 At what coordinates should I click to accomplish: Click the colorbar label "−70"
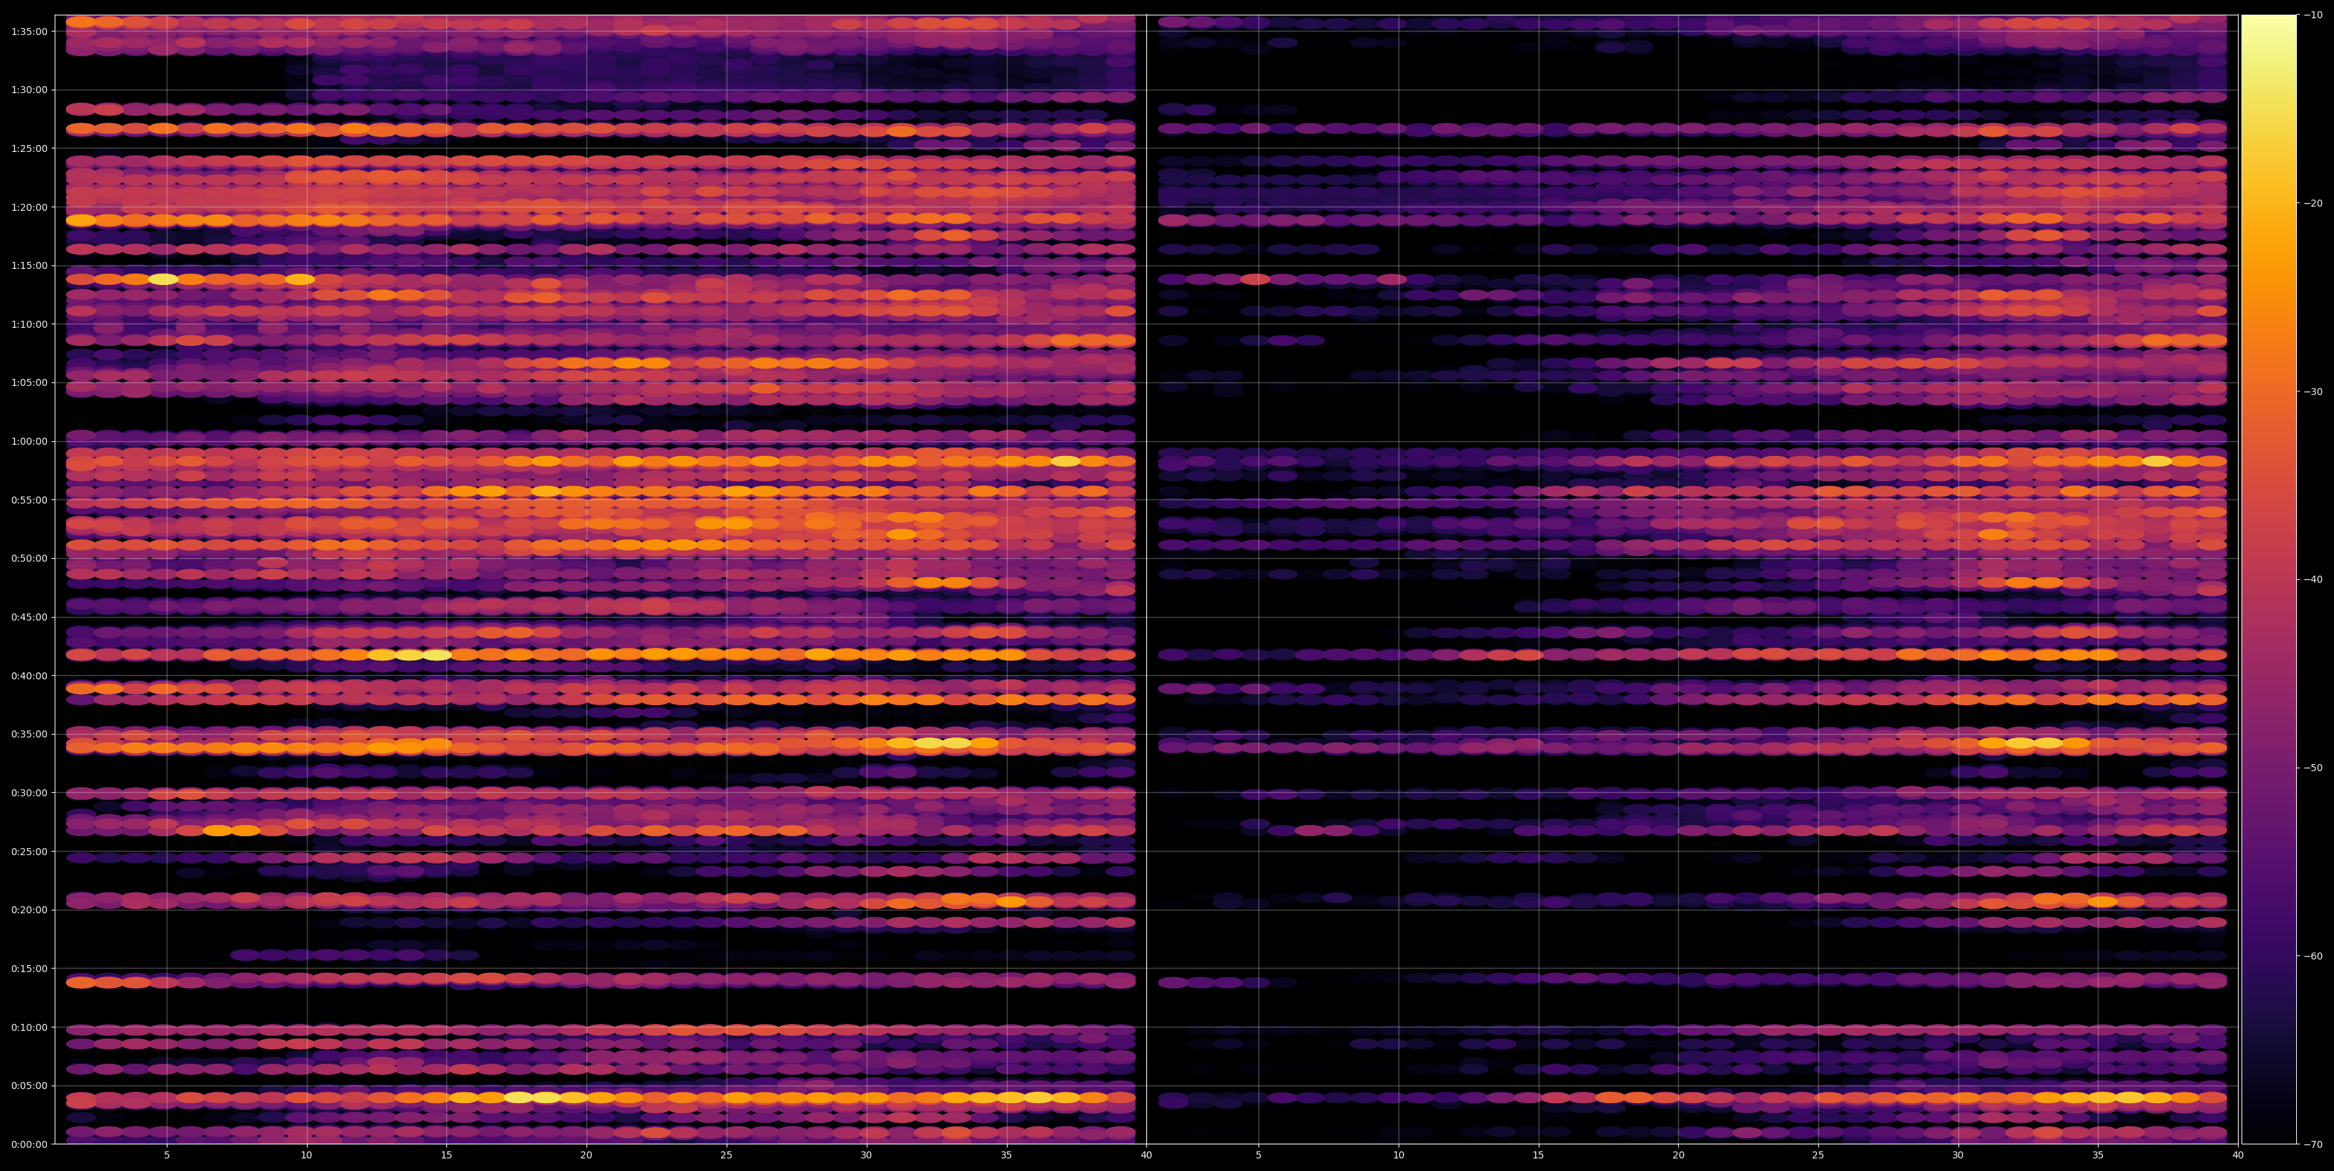2312,1144
